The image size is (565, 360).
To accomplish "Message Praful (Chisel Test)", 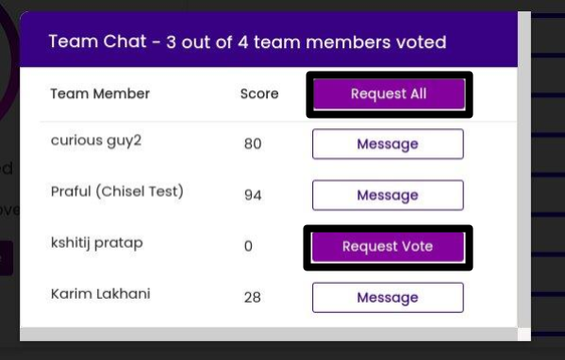I will click(x=388, y=195).
